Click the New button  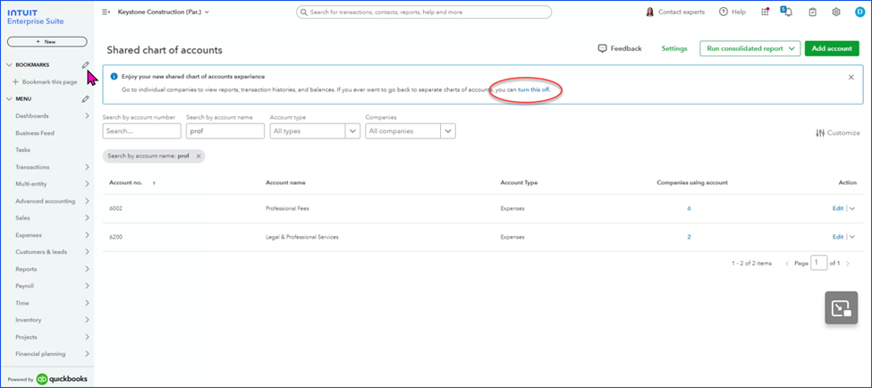pos(47,42)
